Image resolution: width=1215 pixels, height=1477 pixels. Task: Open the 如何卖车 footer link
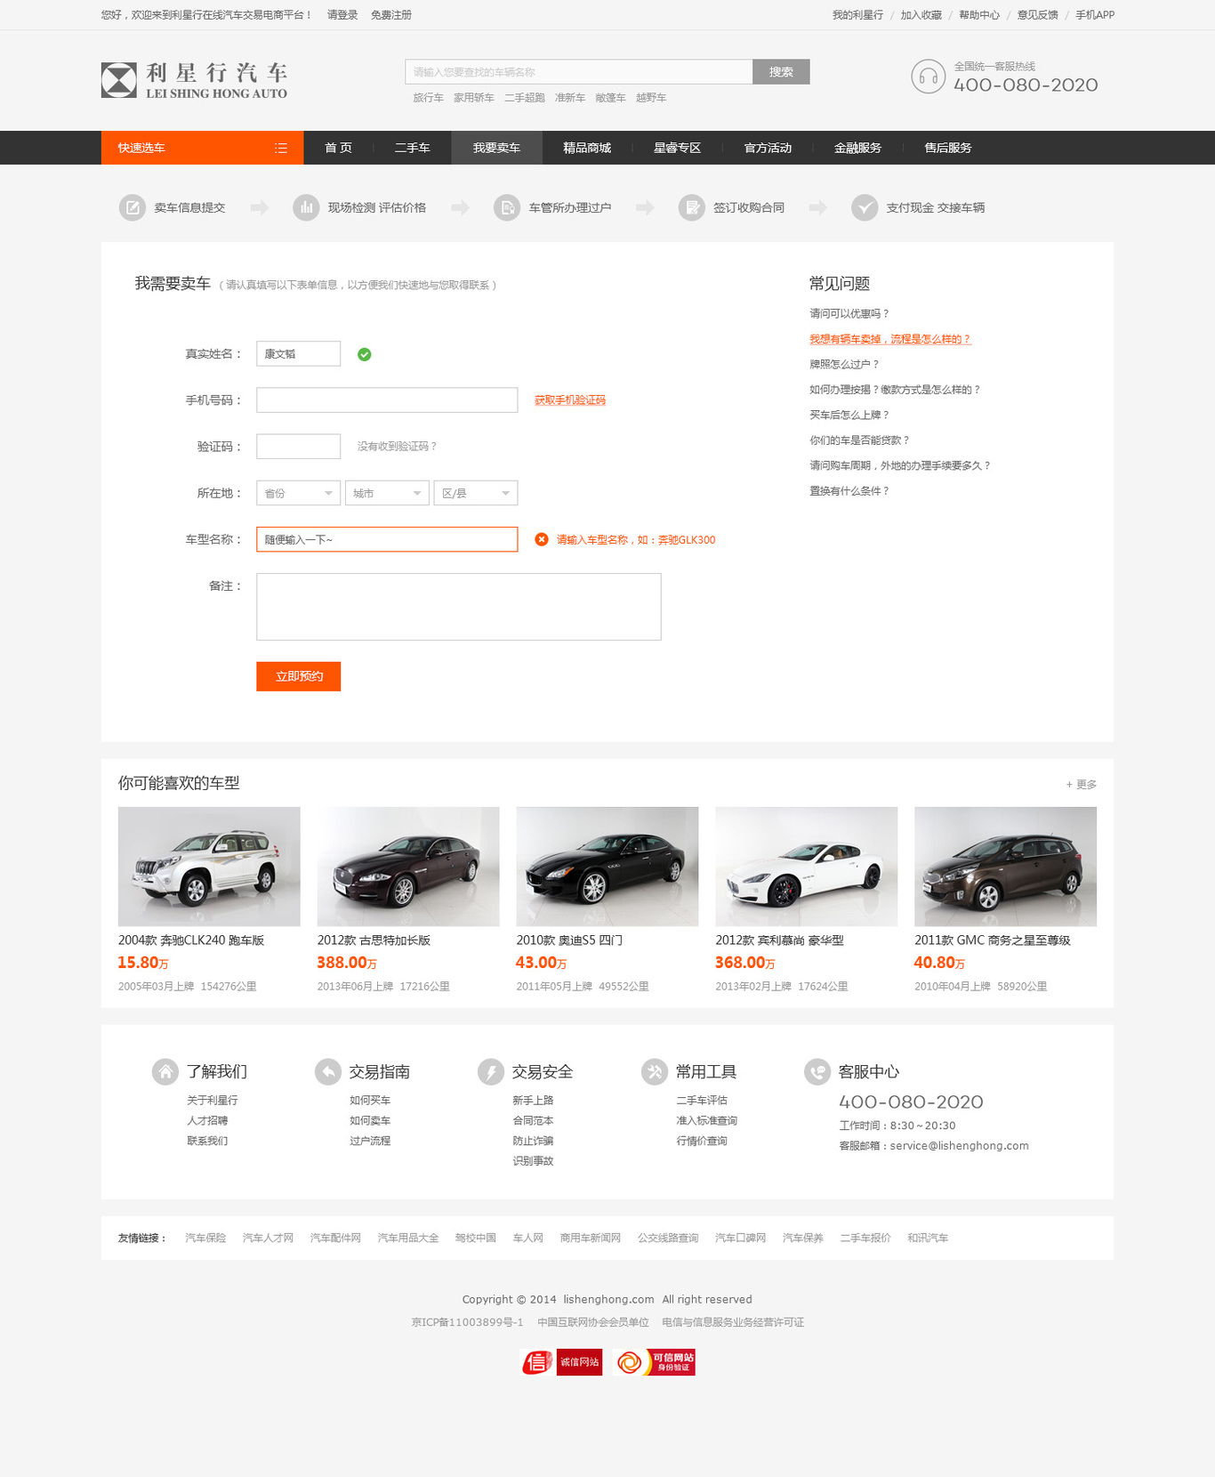tap(370, 1121)
